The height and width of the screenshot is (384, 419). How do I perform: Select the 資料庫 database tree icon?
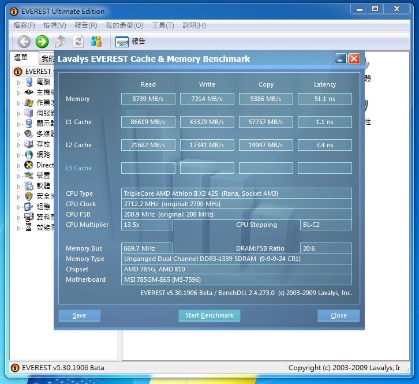click(x=29, y=217)
